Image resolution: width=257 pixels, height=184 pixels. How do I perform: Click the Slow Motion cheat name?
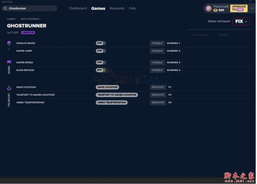pyautogui.click(x=25, y=70)
